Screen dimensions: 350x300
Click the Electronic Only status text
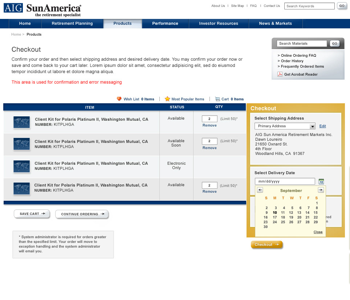pos(176,166)
